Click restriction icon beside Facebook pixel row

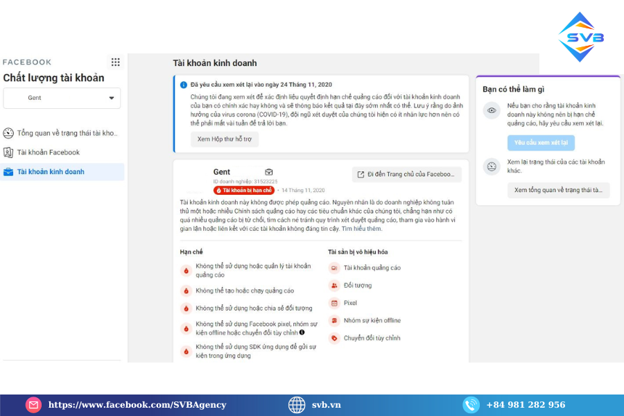[187, 329]
